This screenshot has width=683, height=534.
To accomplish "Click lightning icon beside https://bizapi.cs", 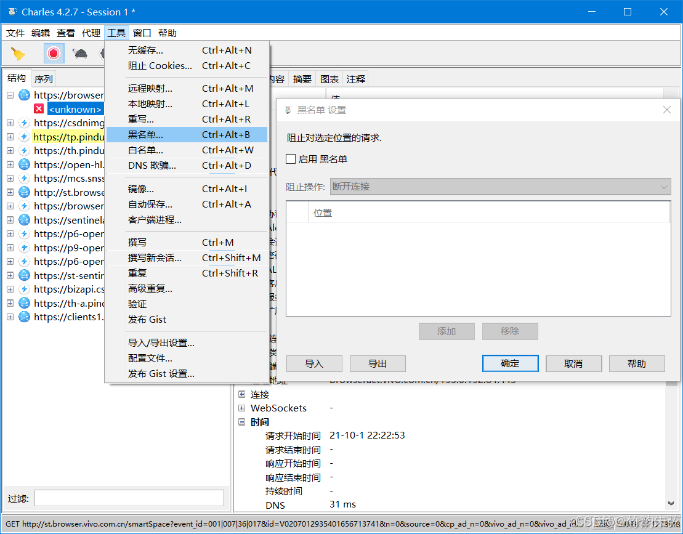I will click(25, 289).
